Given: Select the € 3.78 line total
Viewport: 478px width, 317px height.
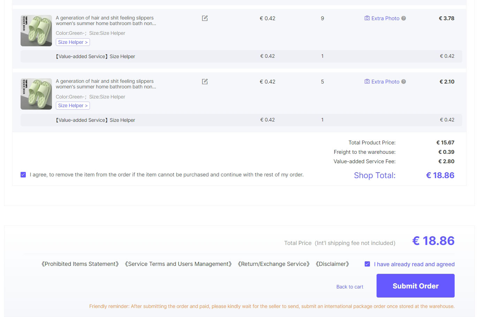Looking at the screenshot, I should pyautogui.click(x=446, y=18).
